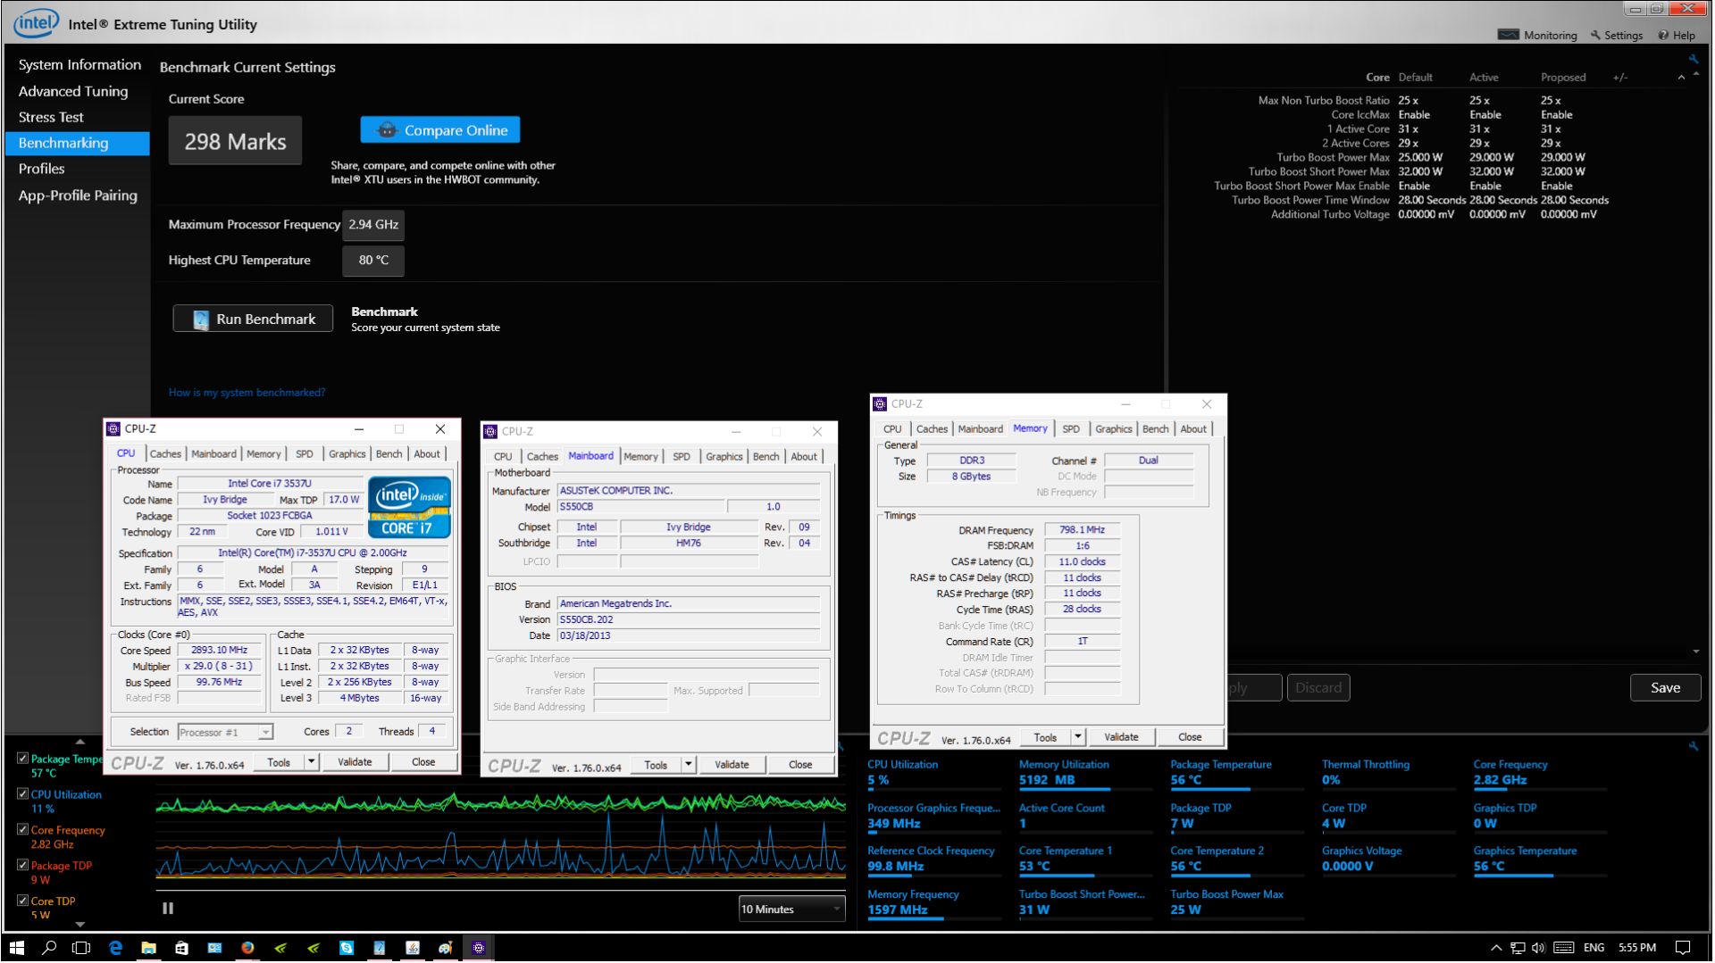Open Windows Store from taskbar
This screenshot has width=1715, height=963.
pyautogui.click(x=181, y=947)
